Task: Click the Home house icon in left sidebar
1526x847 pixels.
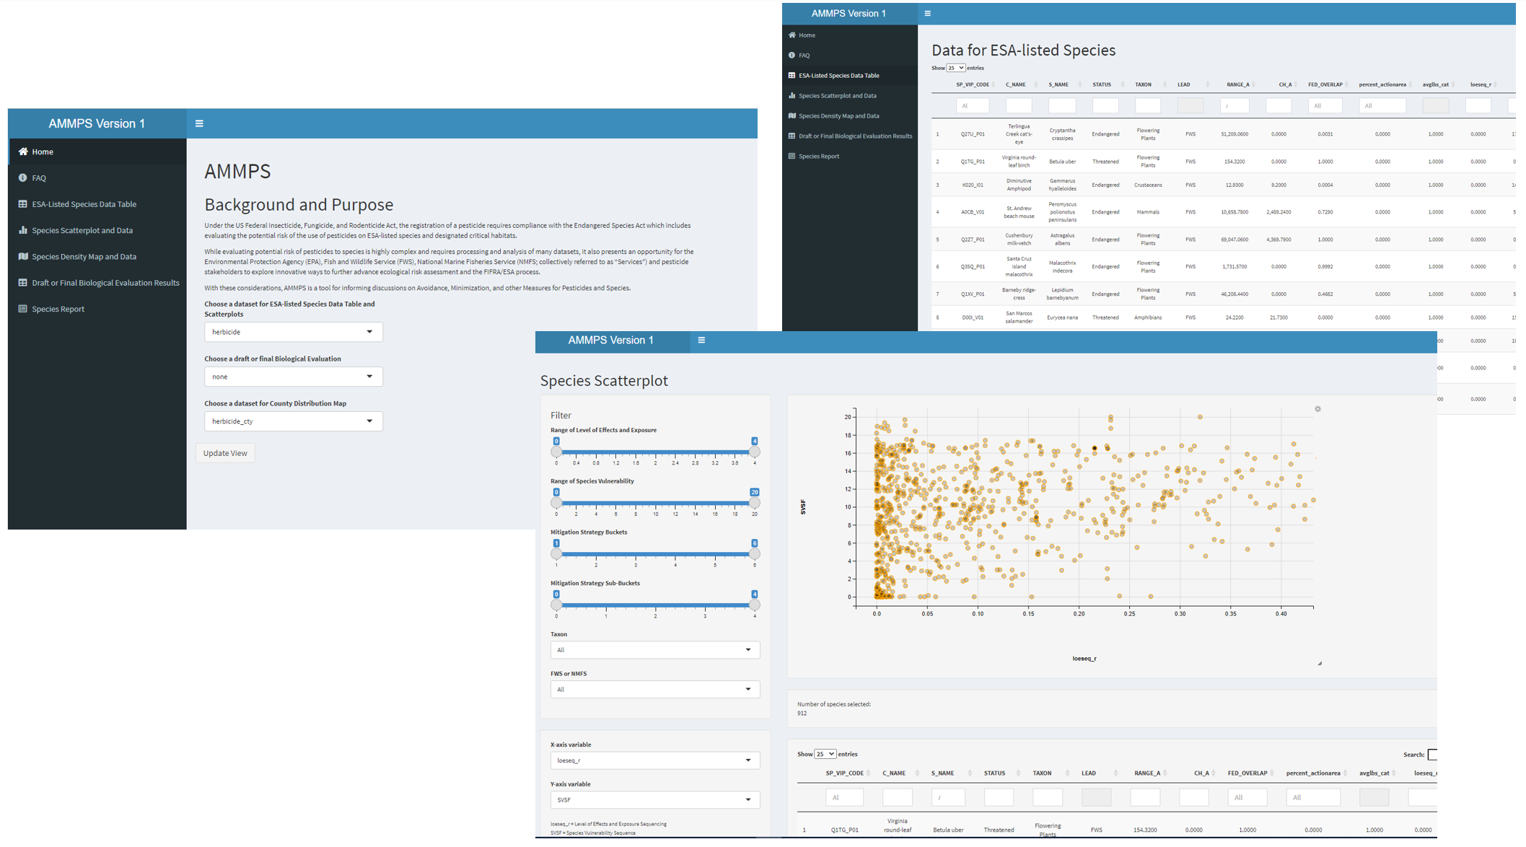Action: click(x=23, y=152)
